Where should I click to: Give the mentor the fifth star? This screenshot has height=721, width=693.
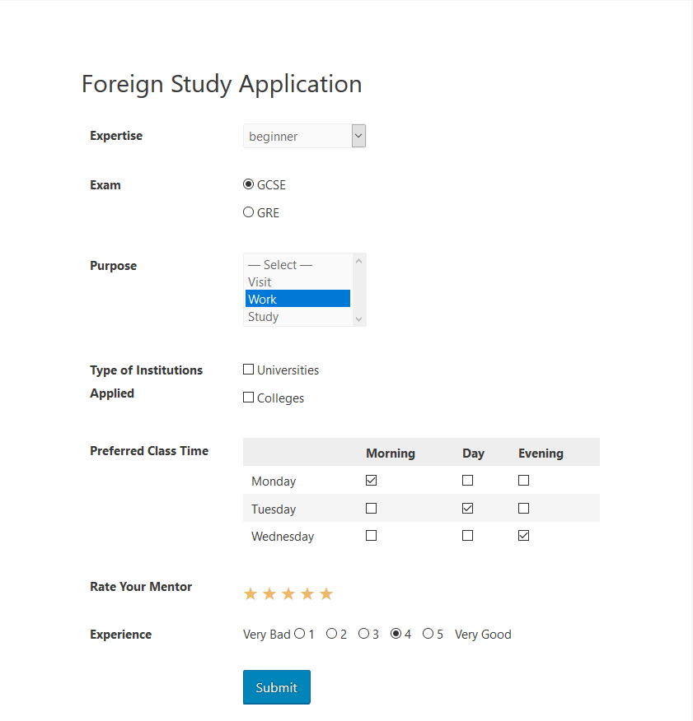(x=326, y=593)
